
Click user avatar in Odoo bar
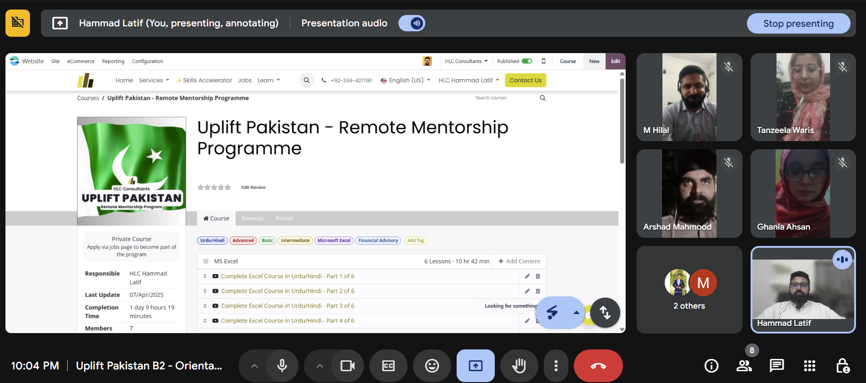pyautogui.click(x=427, y=61)
